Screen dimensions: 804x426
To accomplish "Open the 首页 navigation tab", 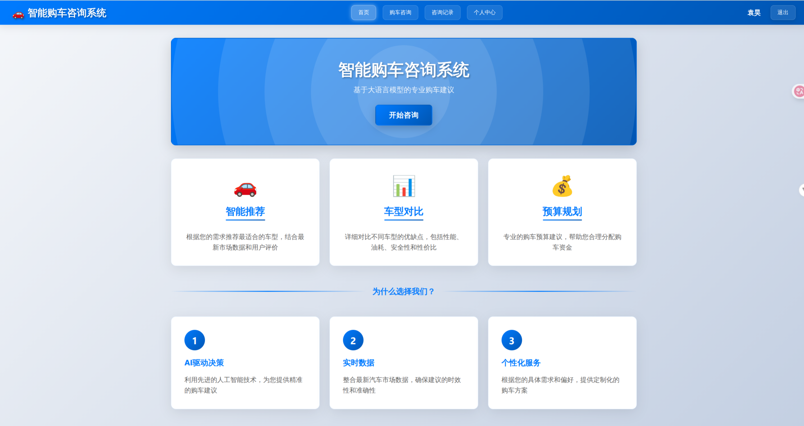I will click(x=364, y=12).
